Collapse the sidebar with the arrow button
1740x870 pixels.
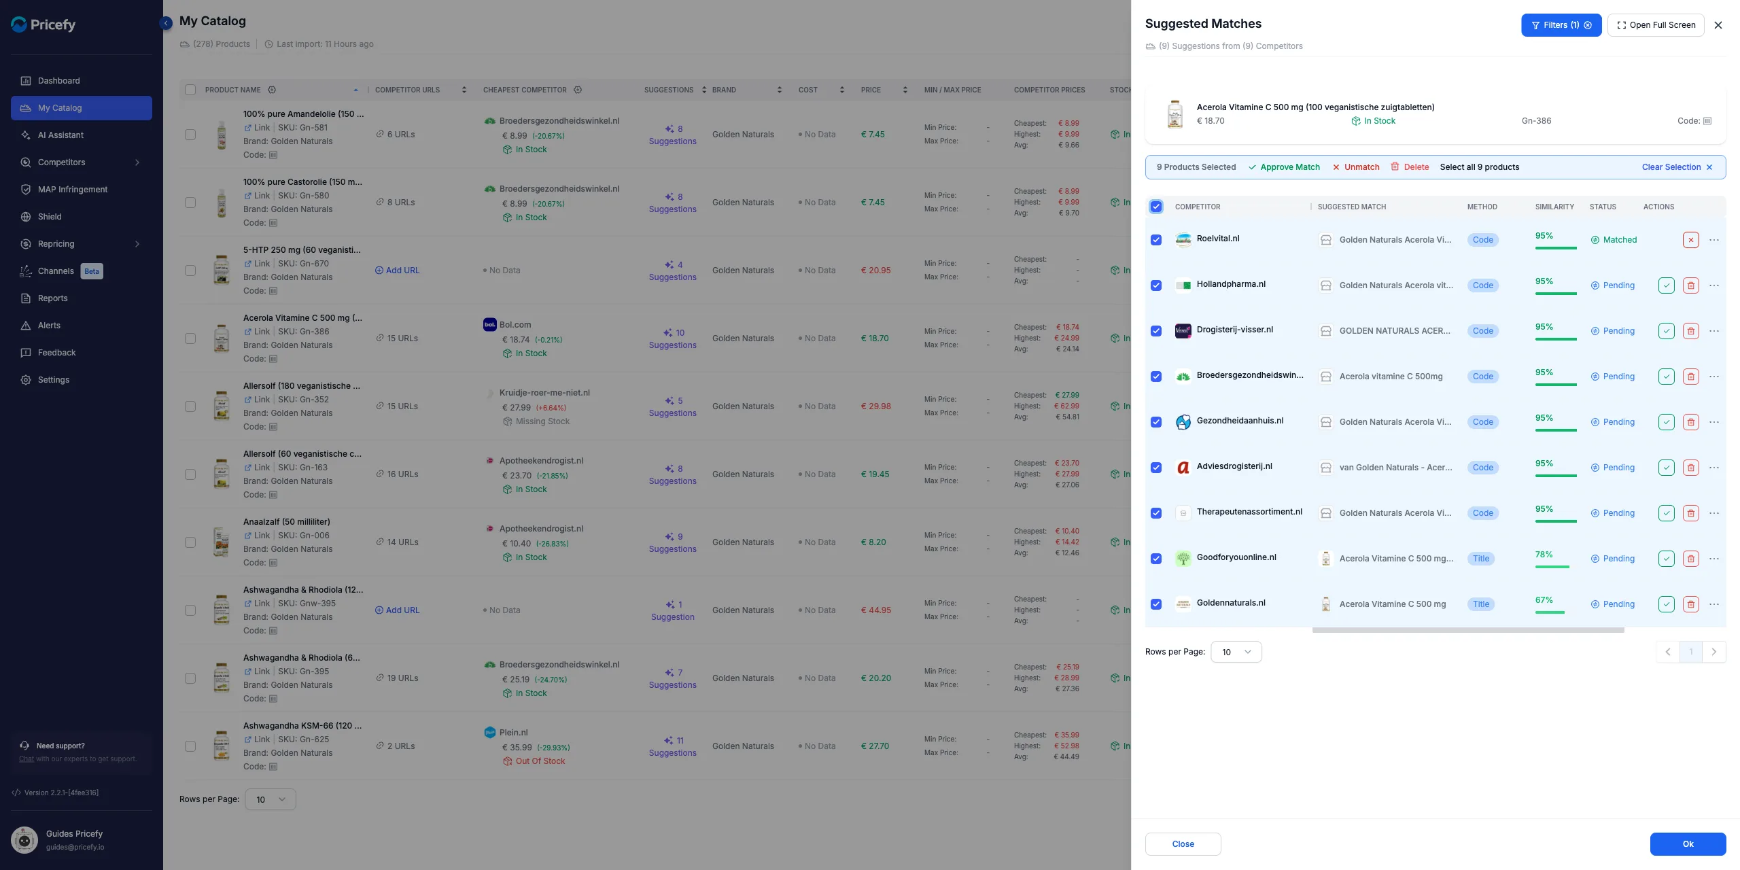click(x=166, y=23)
